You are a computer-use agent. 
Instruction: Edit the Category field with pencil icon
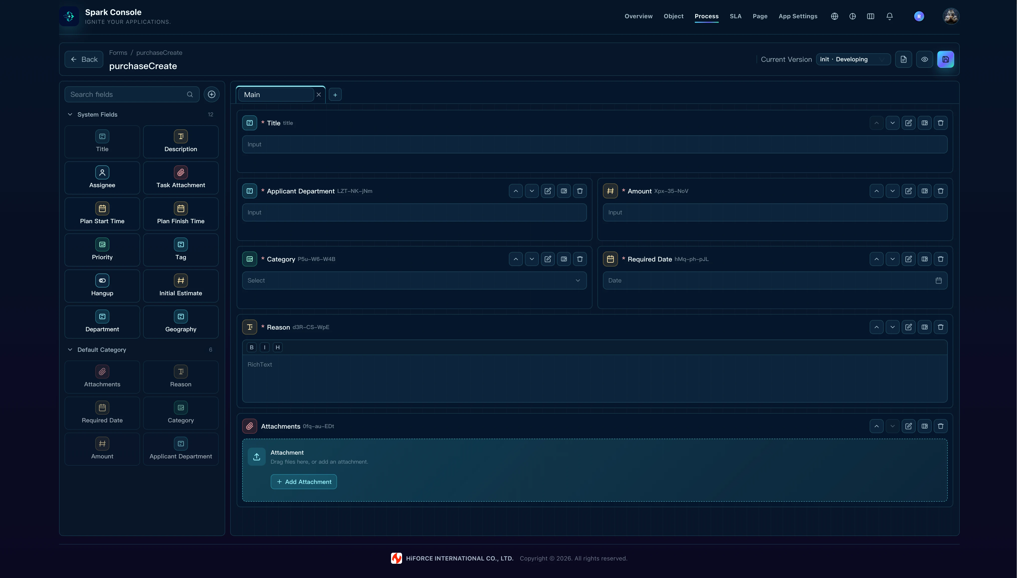tap(548, 259)
